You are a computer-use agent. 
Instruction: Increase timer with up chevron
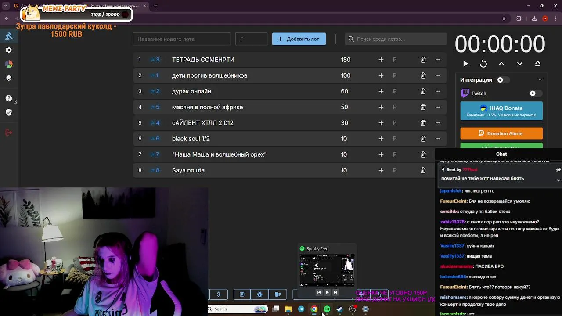point(501,64)
